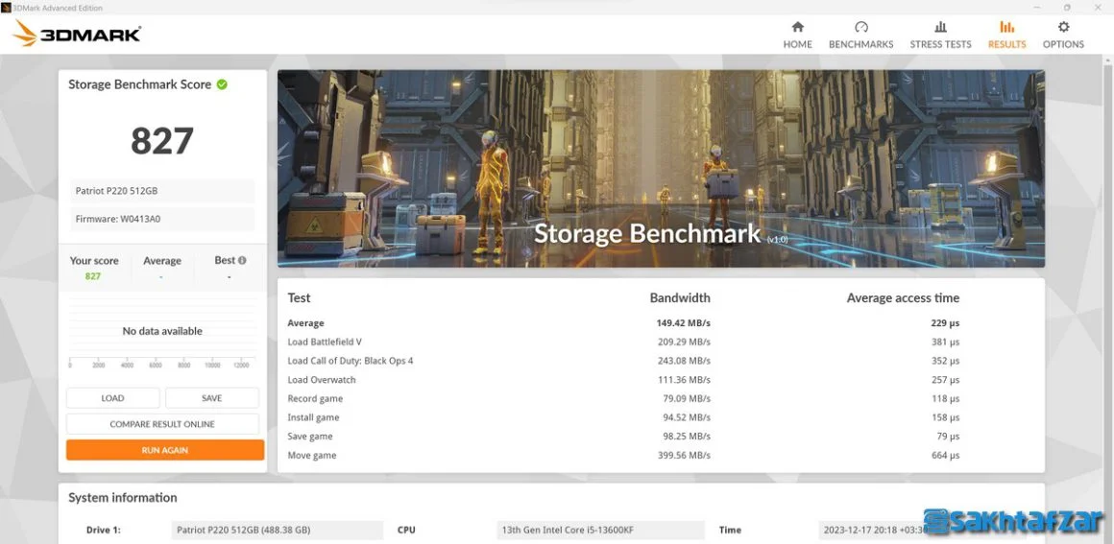Click the Bandwidth column header
The height and width of the screenshot is (544, 1114).
click(680, 298)
